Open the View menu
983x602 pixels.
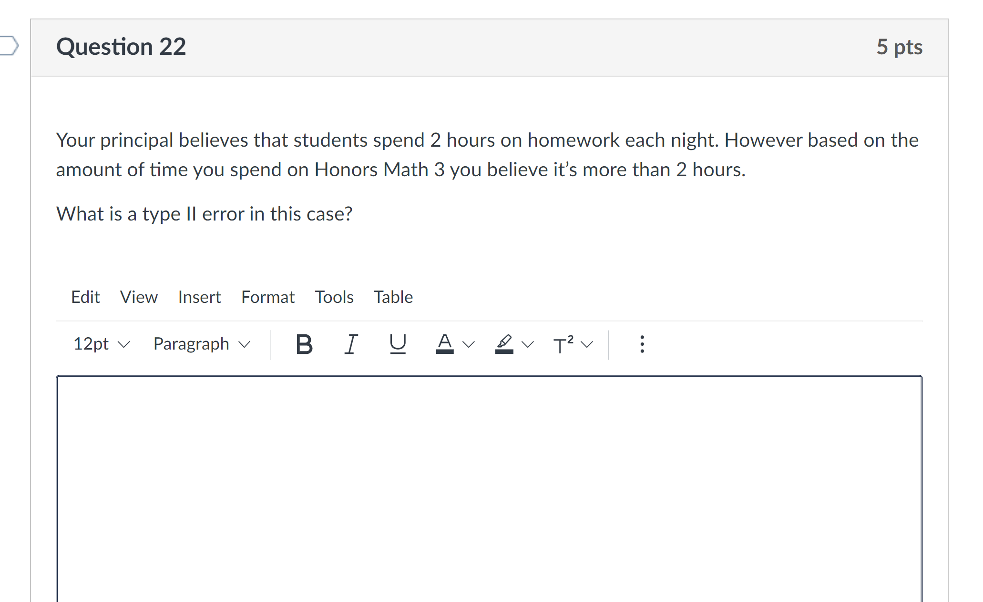coord(139,297)
